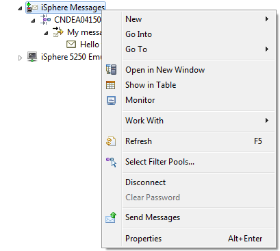
Task: Click the Alt+Enter shortcut text
Action: tap(245, 239)
